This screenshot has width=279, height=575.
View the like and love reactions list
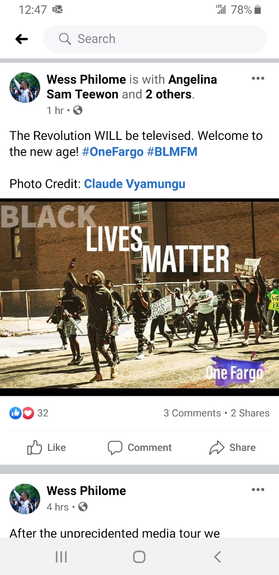pyautogui.click(x=29, y=413)
